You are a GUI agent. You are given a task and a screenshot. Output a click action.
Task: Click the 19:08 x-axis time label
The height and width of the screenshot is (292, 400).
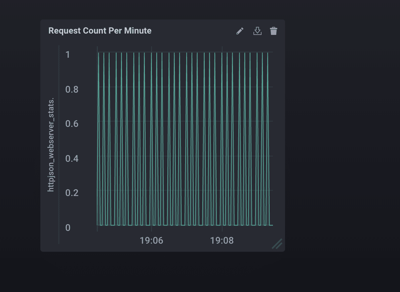222,241
